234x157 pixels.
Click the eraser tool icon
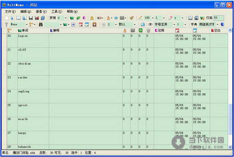coord(170,18)
